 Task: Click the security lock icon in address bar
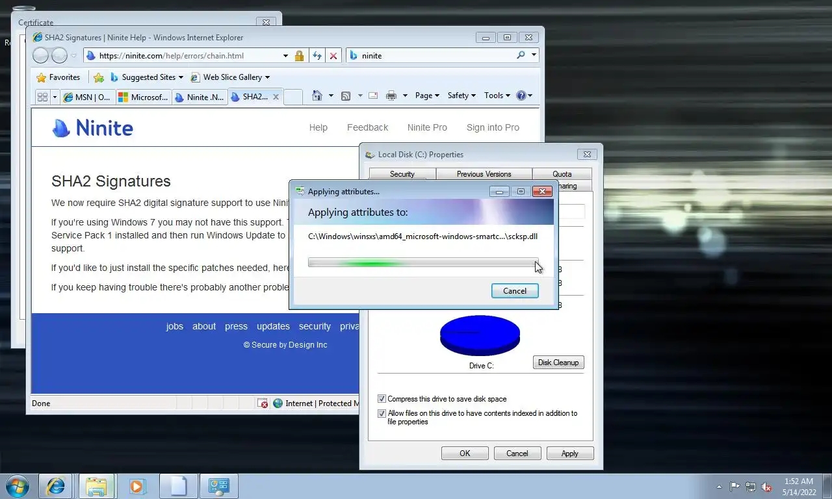point(299,56)
